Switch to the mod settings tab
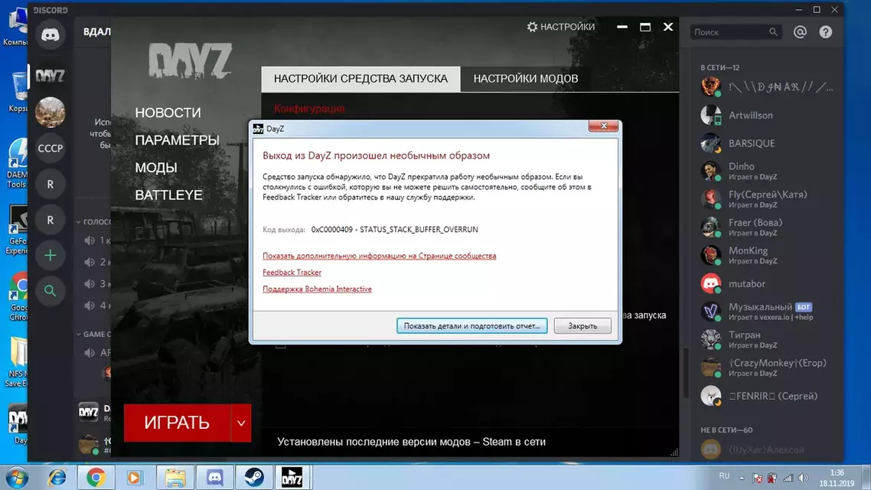The image size is (871, 490). 526,79
